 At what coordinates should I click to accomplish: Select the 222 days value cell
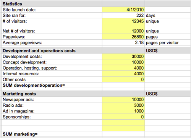pos(123,15)
